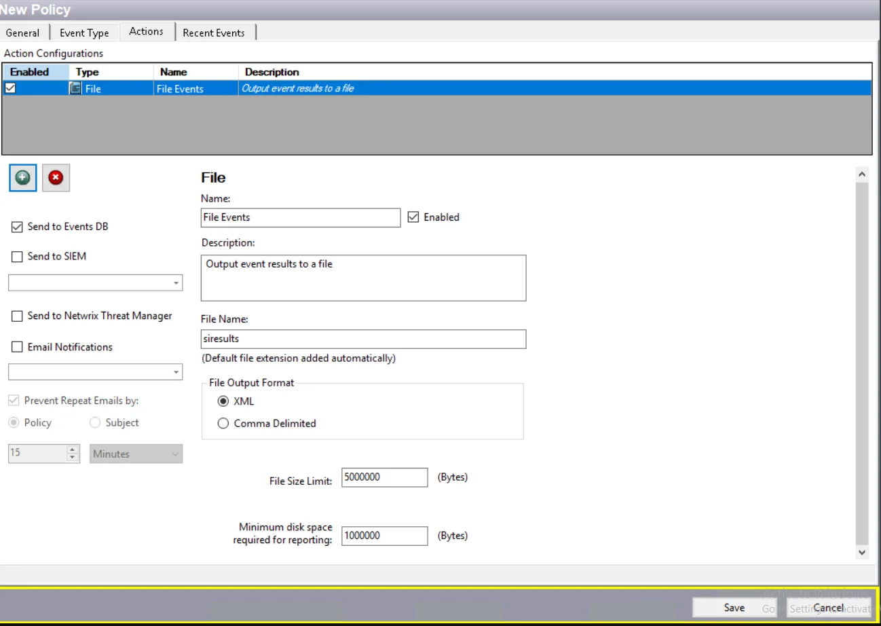Viewport: 881px width, 626px height.
Task: Click the Name field containing File Events
Action: point(301,217)
